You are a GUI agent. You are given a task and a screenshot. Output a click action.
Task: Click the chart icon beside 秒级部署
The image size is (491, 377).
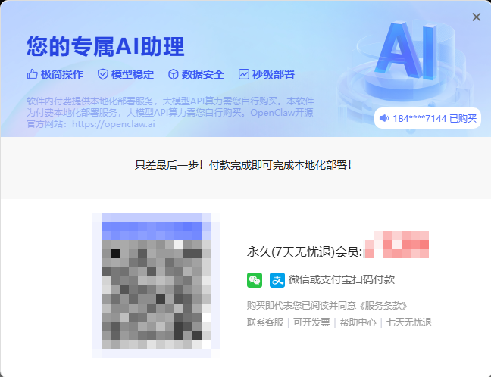(x=244, y=74)
